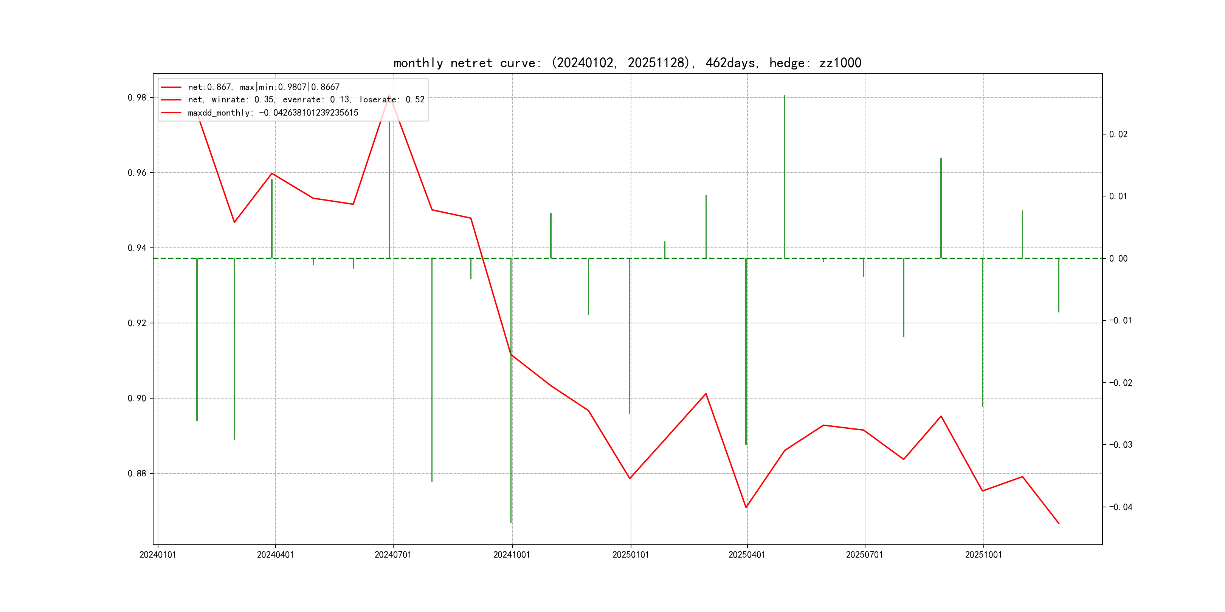Image resolution: width=1225 pixels, height=612 pixels.
Task: Click the 0.02 right axis label
Action: pos(1118,134)
